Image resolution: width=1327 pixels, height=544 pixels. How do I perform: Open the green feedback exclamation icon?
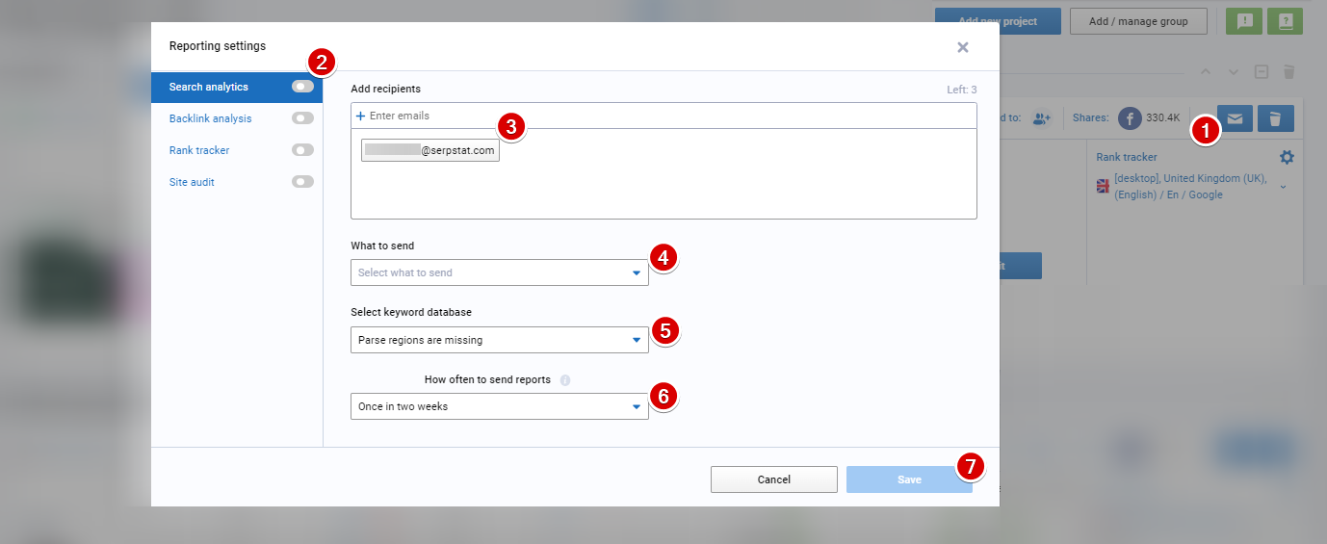[x=1243, y=21]
